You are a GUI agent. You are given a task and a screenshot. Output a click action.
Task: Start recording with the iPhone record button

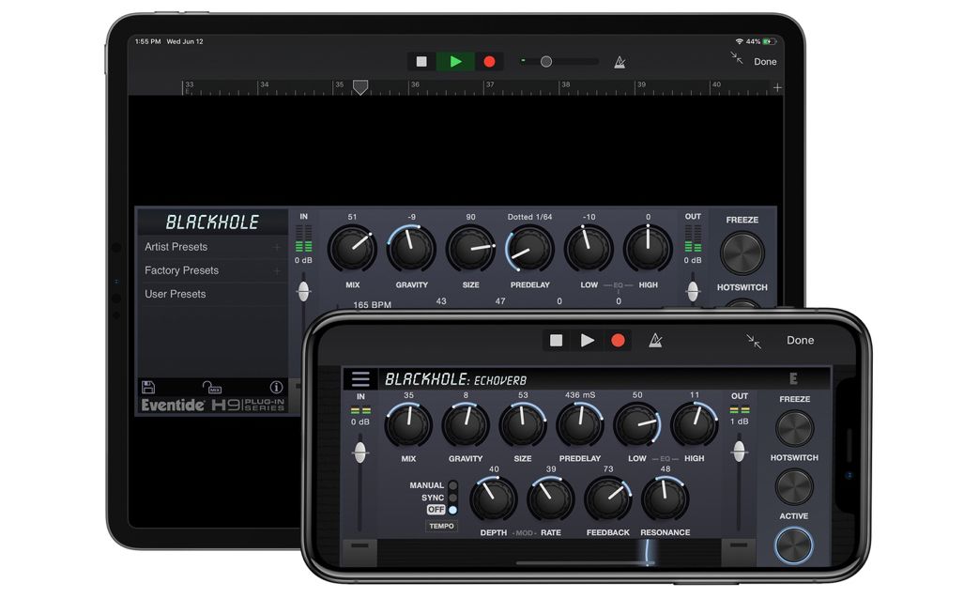(x=618, y=341)
